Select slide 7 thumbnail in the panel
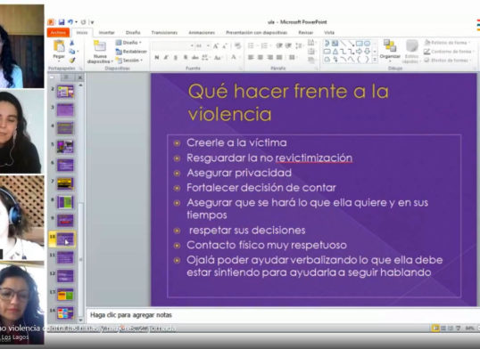 [x=65, y=183]
